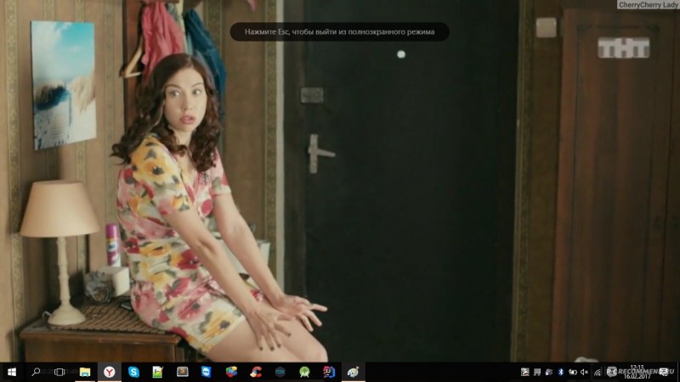The height and width of the screenshot is (382, 680).
Task: Click the РУС input language indicator
Action: tap(611, 372)
